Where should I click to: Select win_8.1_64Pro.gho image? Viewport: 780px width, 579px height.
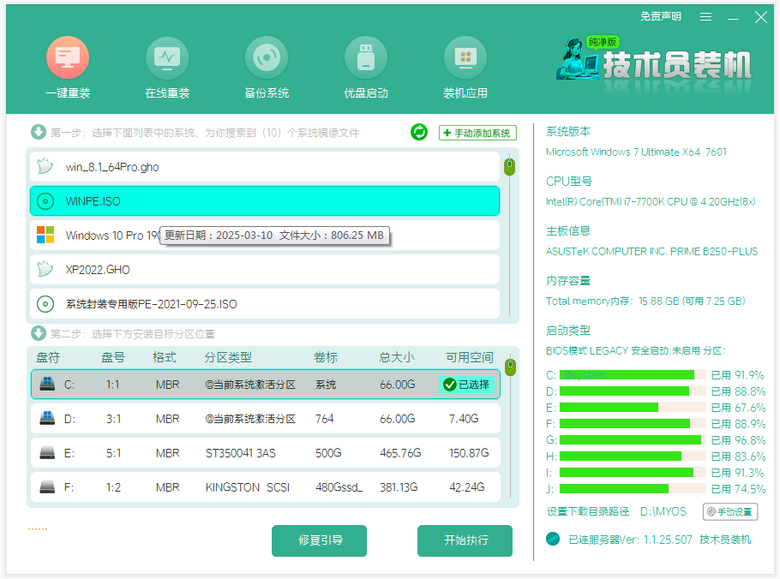[265, 167]
